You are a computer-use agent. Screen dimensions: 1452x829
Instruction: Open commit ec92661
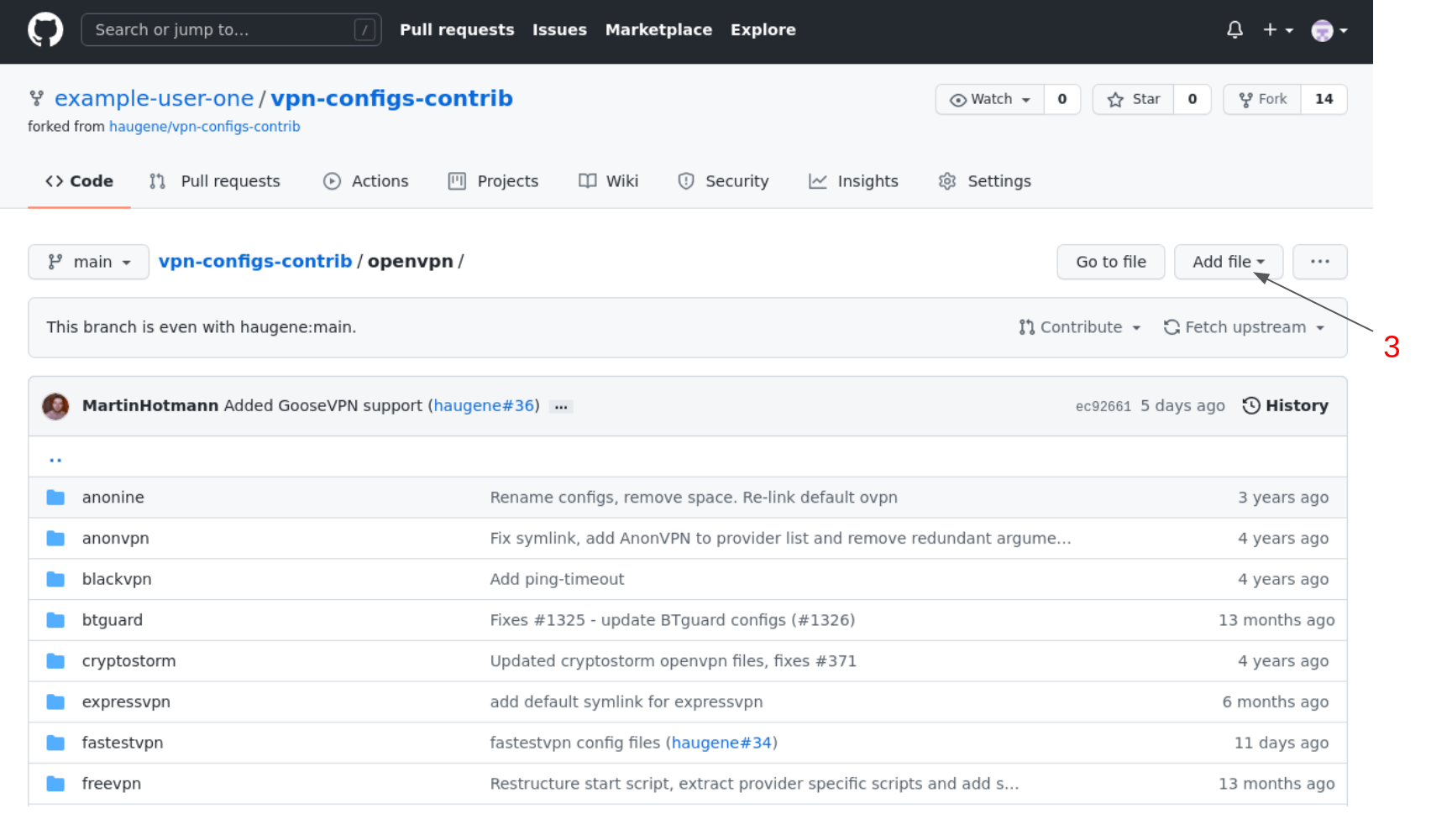(x=1103, y=406)
